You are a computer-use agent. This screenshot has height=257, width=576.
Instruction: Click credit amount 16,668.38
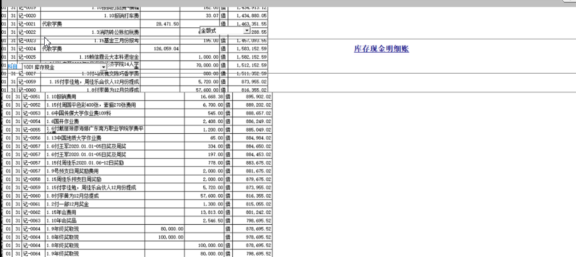(x=212, y=97)
